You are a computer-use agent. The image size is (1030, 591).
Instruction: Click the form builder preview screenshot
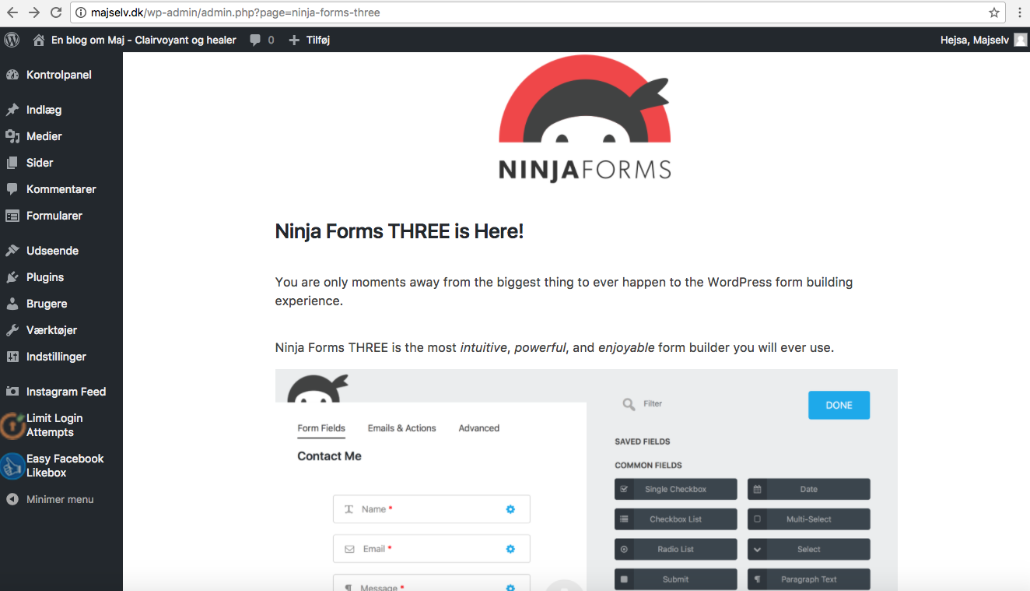[x=586, y=480]
